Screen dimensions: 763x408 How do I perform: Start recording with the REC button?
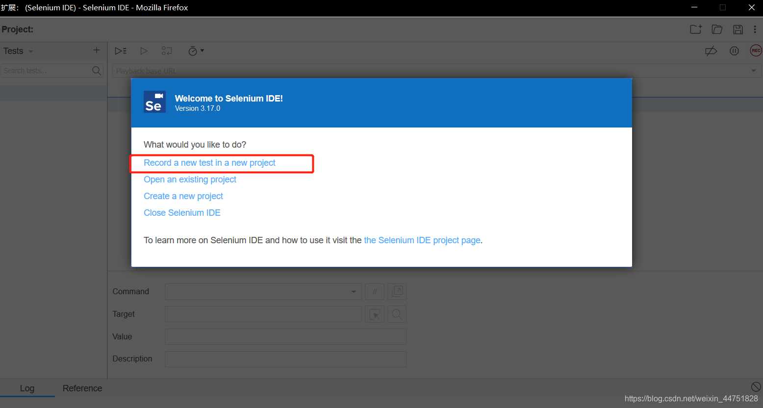tap(756, 51)
